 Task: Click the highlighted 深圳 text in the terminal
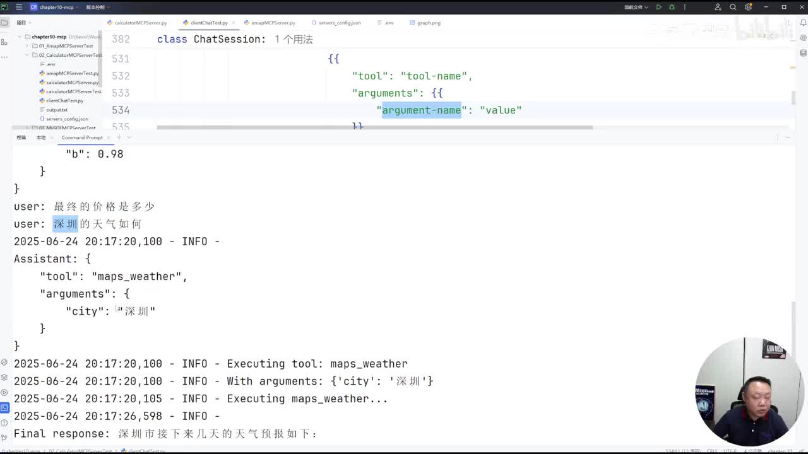(x=65, y=224)
